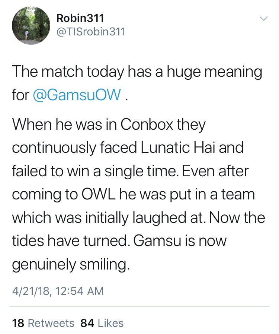
Task: Click the number 18 beside Retweets
Action: point(18,322)
